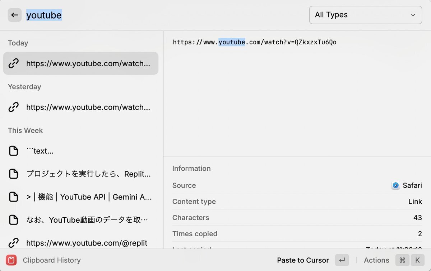This screenshot has height=271, width=431.
Task: Open the Actions menu
Action: pyautogui.click(x=376, y=260)
